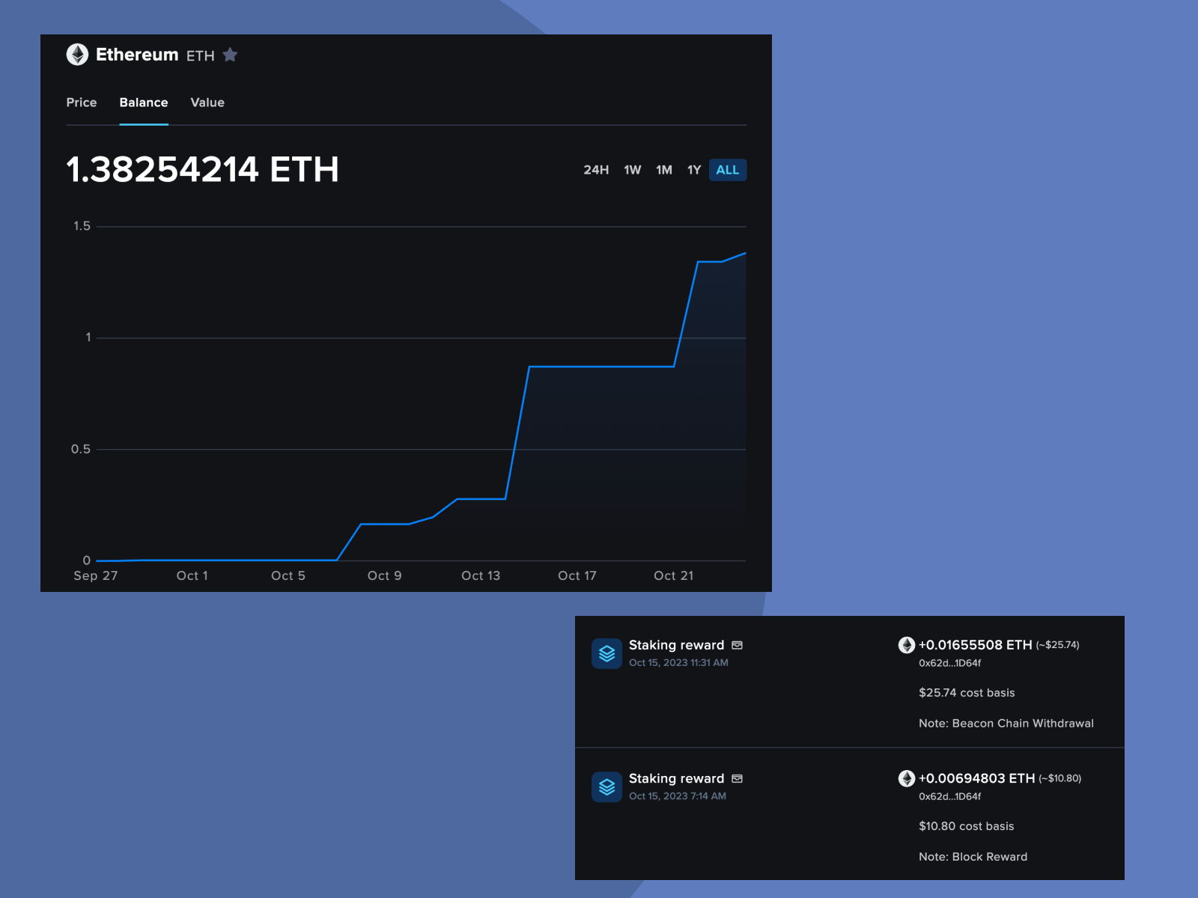Click the ETH ticker label beside Ethereum
Image resolution: width=1198 pixels, height=898 pixels.
201,56
